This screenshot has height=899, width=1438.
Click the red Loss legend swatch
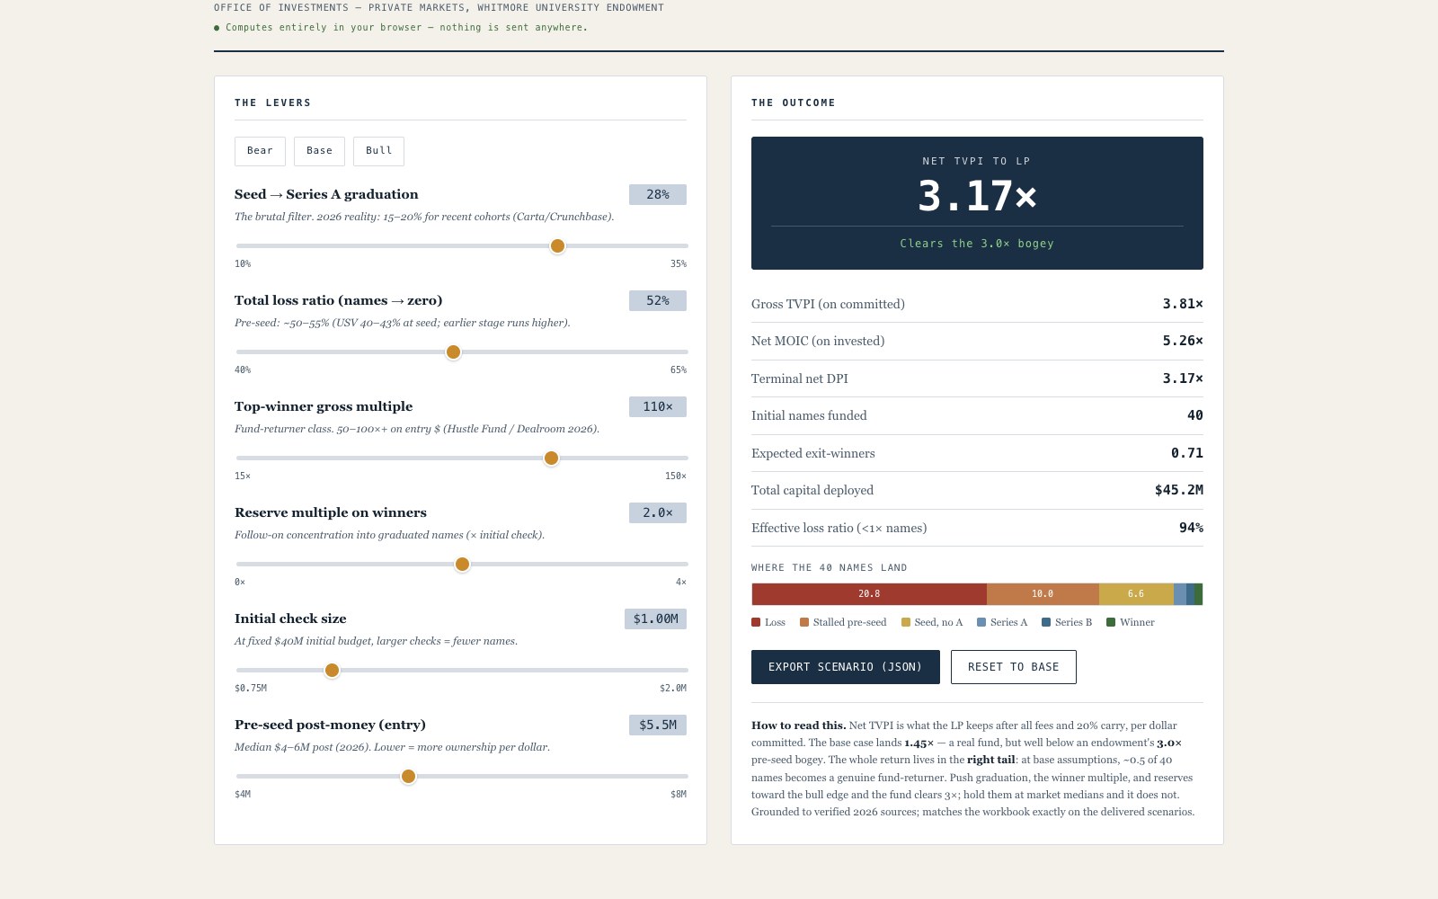(756, 622)
